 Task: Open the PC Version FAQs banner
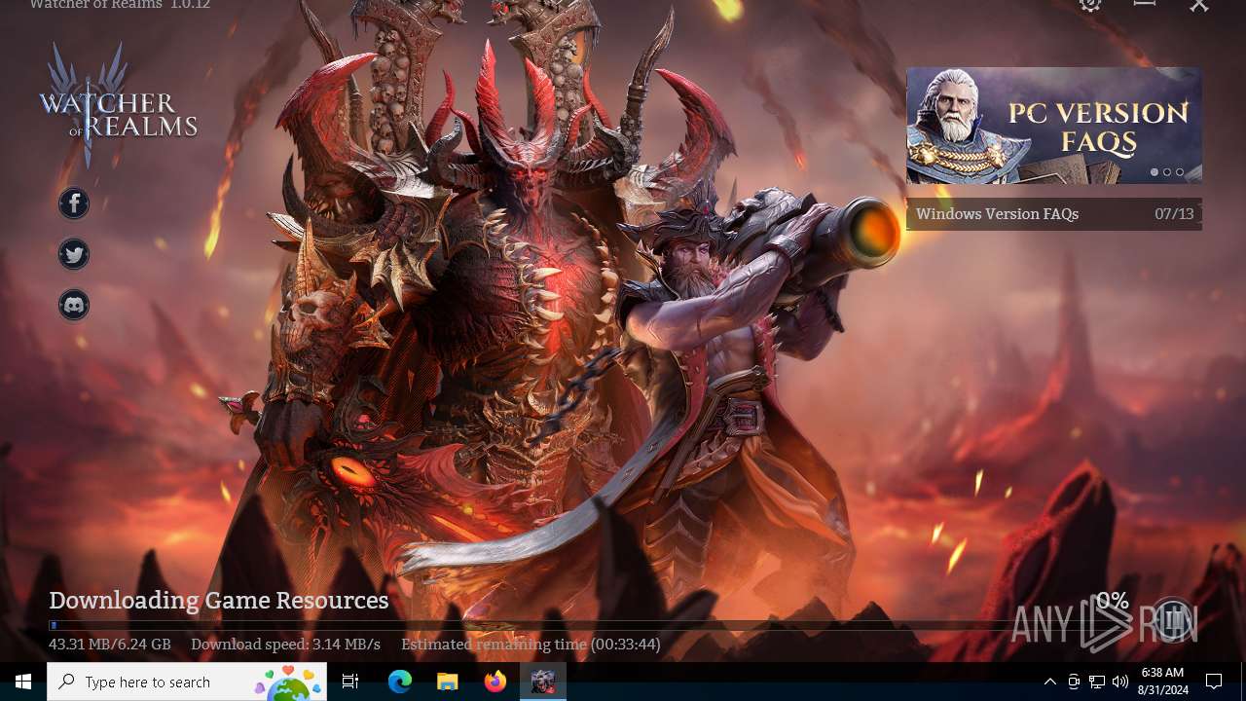click(x=1054, y=126)
